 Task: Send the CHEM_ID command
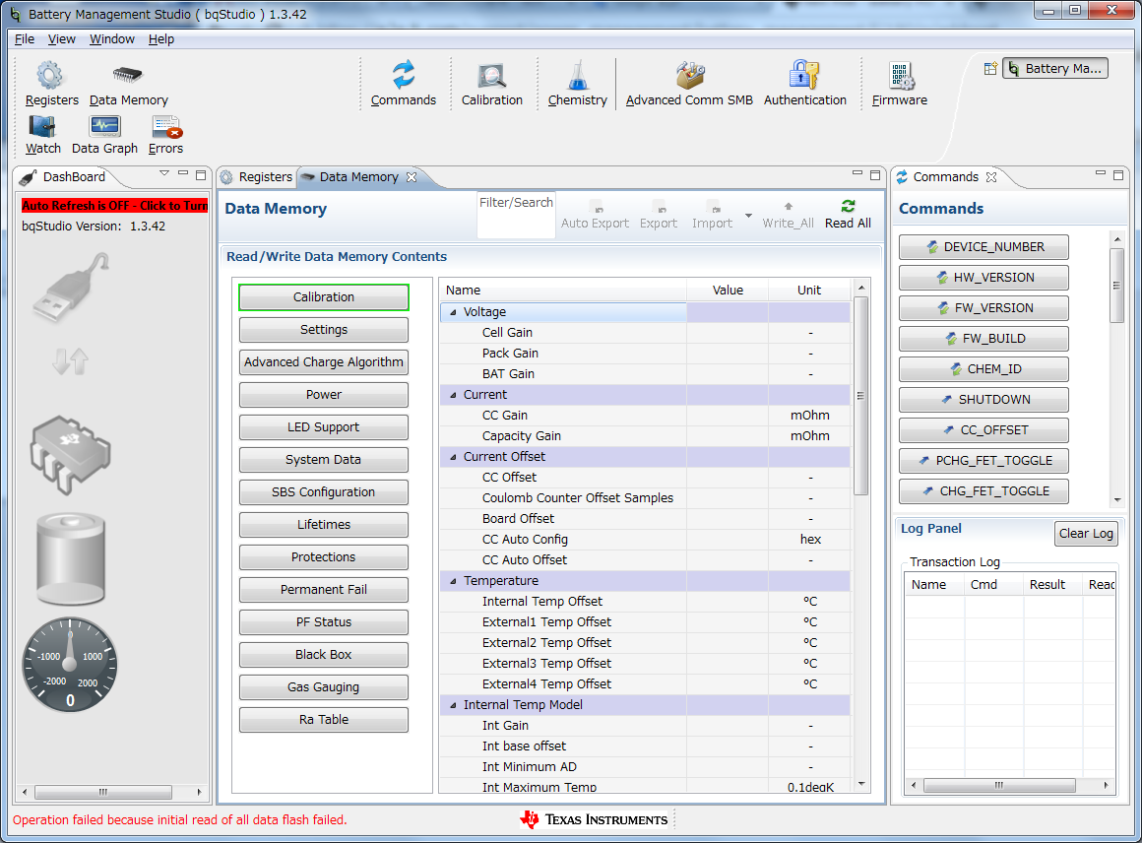(x=983, y=369)
